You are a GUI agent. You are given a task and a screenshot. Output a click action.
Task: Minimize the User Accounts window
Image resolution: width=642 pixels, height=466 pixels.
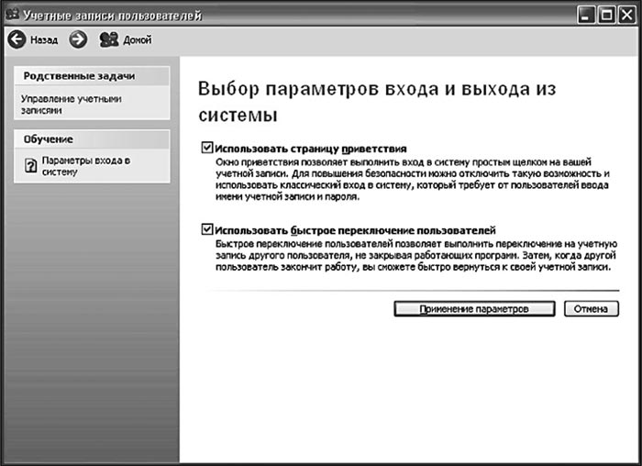tap(586, 16)
